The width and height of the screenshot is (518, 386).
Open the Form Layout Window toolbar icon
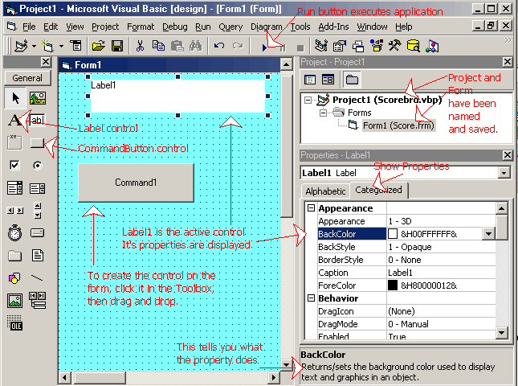point(357,47)
